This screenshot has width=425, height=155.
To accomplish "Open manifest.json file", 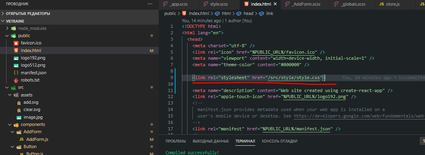I will point(34,73).
